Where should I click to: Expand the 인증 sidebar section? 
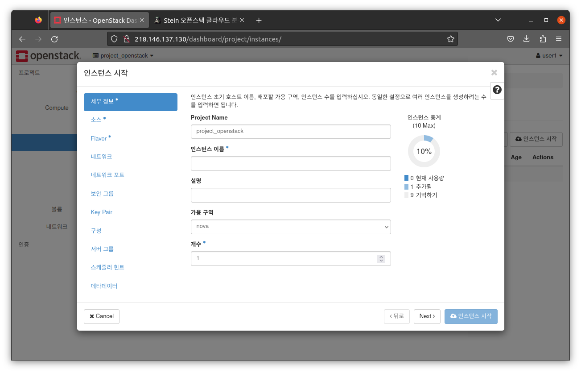coord(24,245)
